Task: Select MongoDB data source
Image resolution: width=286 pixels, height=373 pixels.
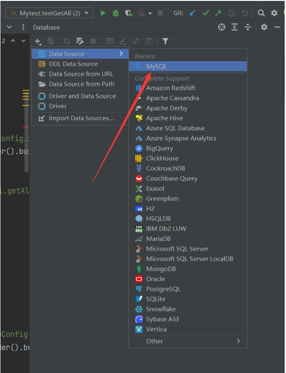Action: coord(188,269)
